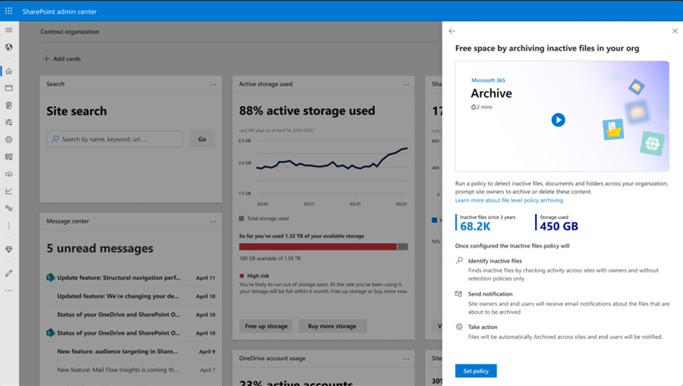Click the '88% active storage used' heading
This screenshot has height=386, width=683.
(307, 111)
